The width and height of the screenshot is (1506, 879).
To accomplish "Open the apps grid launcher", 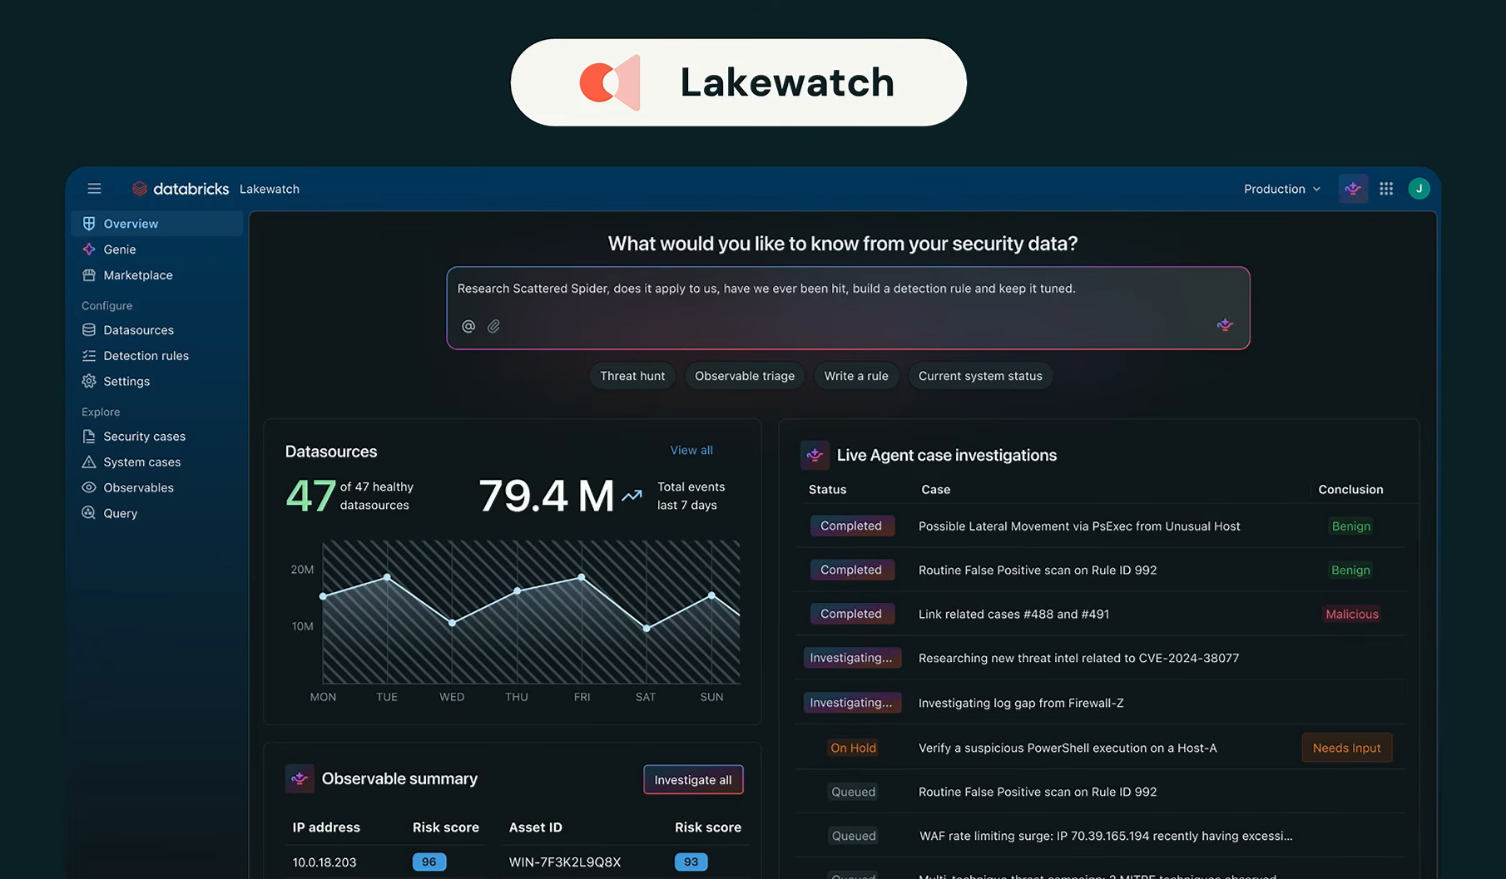I will tap(1386, 189).
